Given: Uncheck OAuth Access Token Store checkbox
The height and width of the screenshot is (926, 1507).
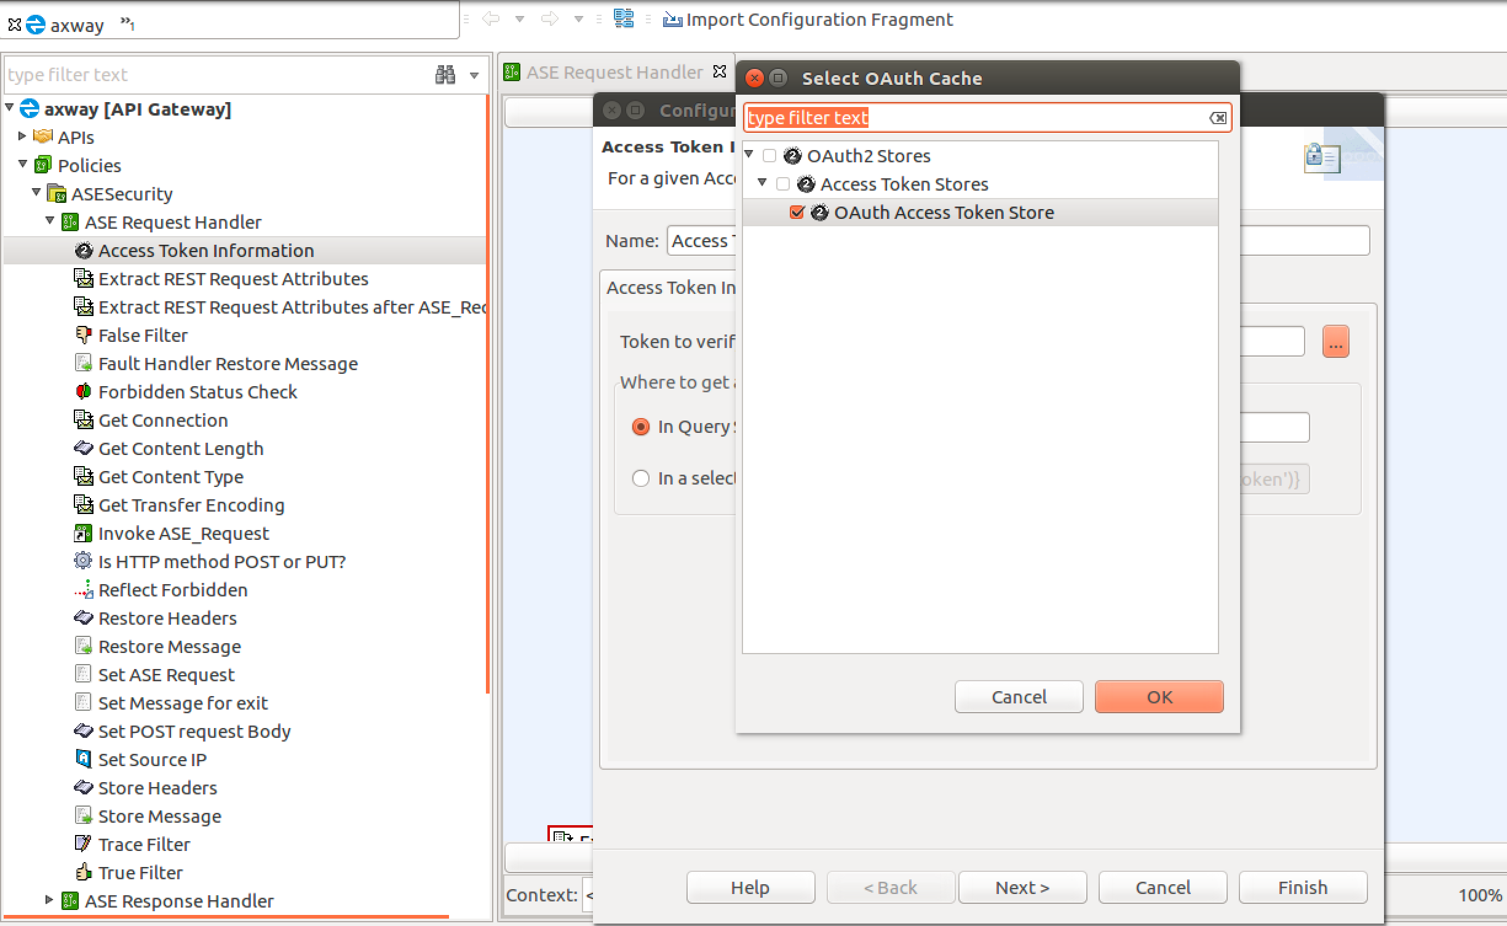Looking at the screenshot, I should [x=797, y=213].
